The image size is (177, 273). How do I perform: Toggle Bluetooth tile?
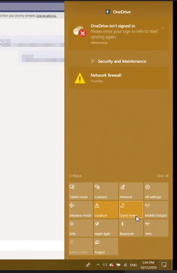[131, 228]
